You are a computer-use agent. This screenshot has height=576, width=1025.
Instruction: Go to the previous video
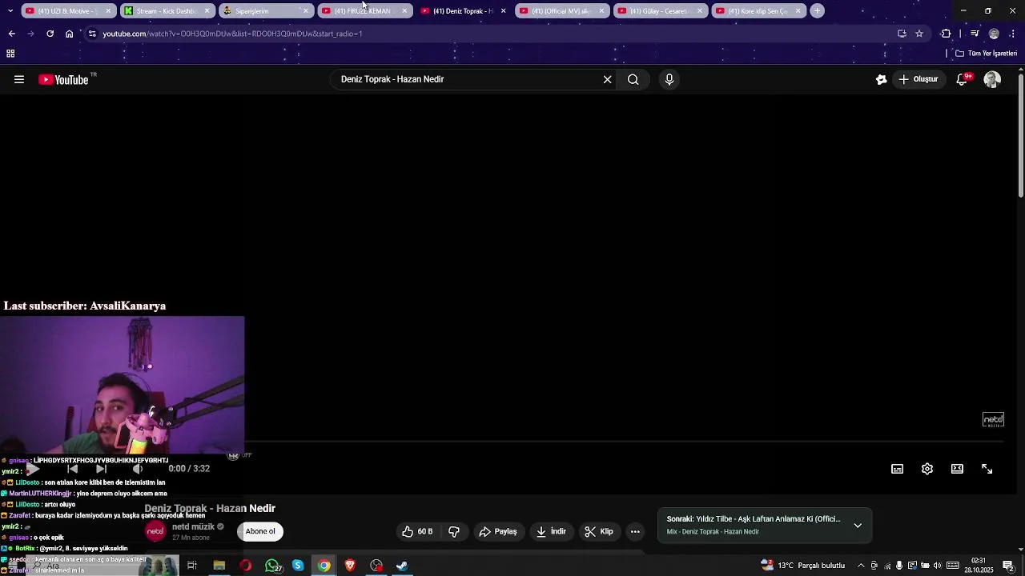point(72,469)
